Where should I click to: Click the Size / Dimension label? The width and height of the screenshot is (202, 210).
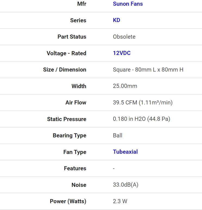[x=65, y=70]
